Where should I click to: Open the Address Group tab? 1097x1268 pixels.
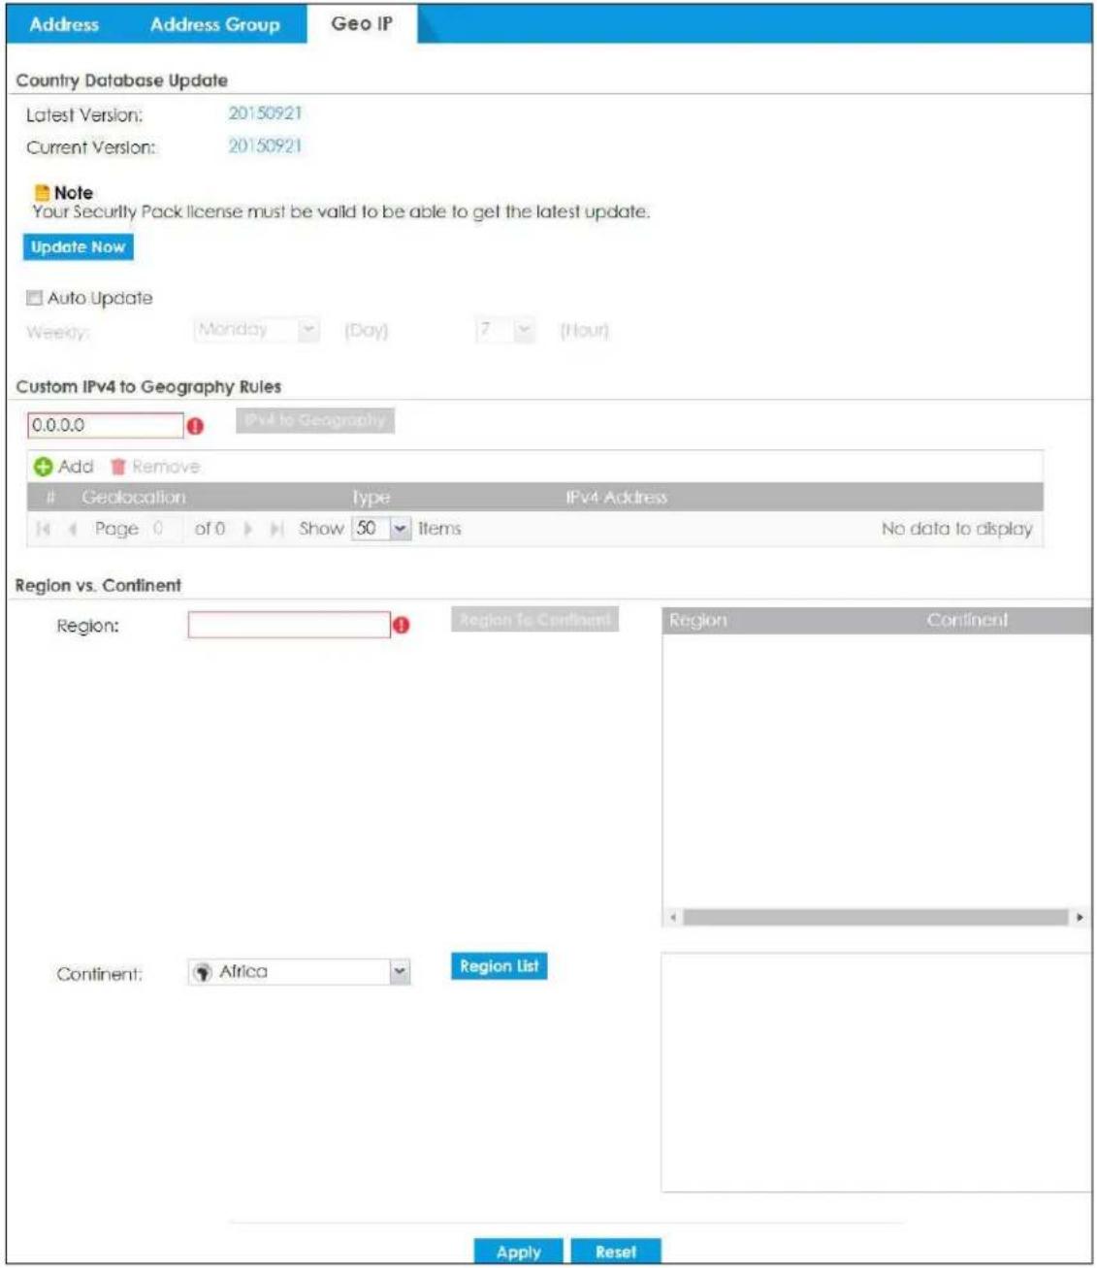[x=214, y=24]
